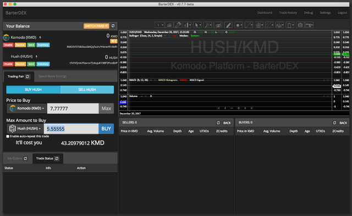Screen dimensions: 352x216
Task: Click the Komodo coin logo icon
Action: pyautogui.click(x=6, y=37)
